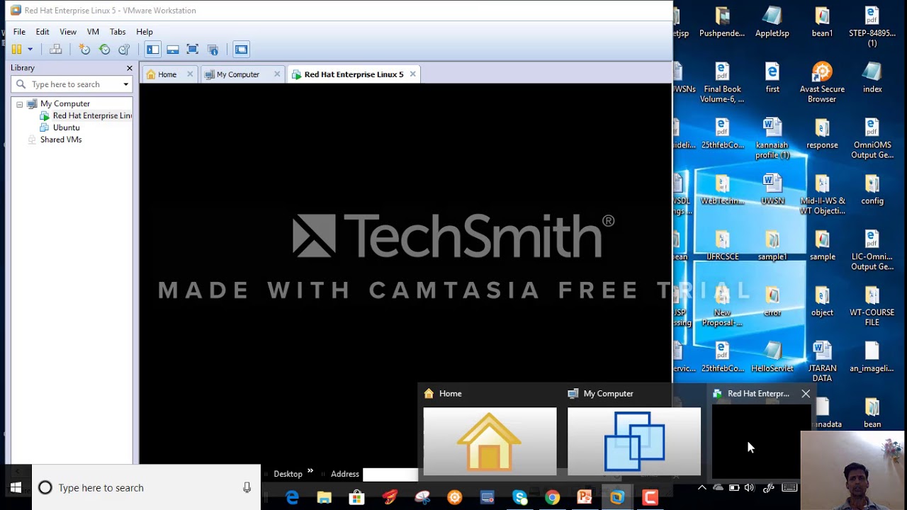Open the Windows Start menu
This screenshot has width=907, height=510.
[x=16, y=488]
